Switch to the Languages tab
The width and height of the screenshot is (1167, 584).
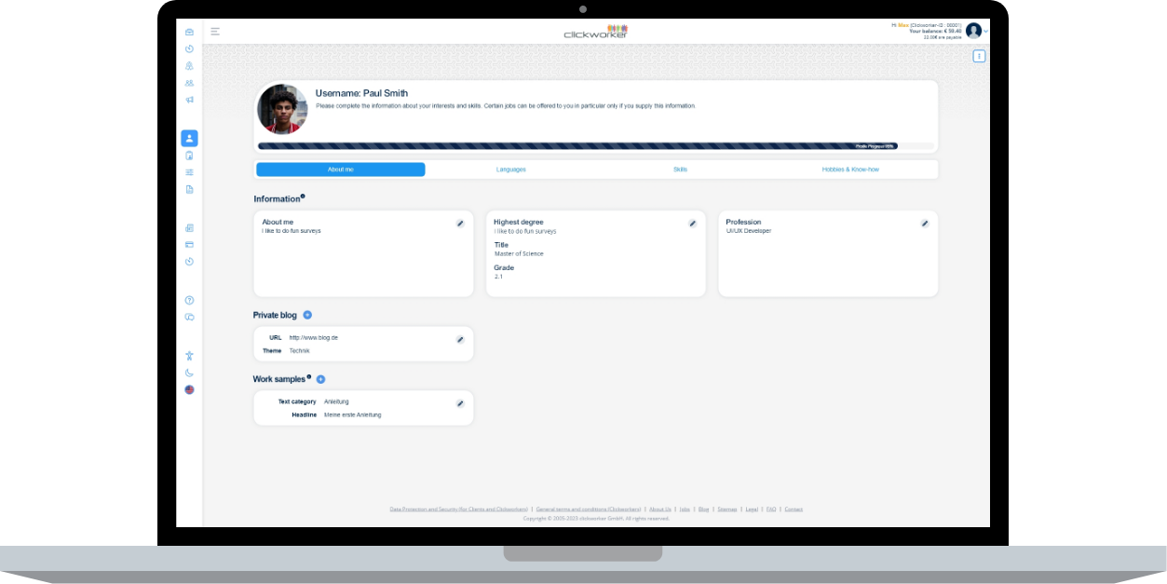(509, 169)
